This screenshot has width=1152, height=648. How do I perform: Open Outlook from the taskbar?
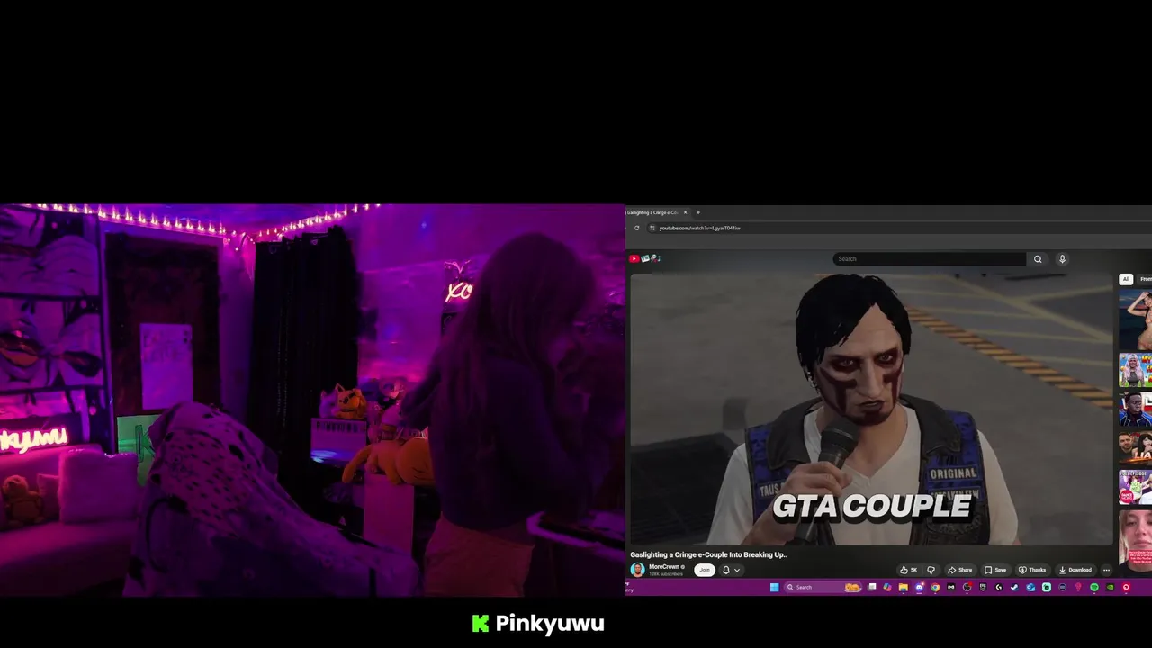tap(1030, 587)
